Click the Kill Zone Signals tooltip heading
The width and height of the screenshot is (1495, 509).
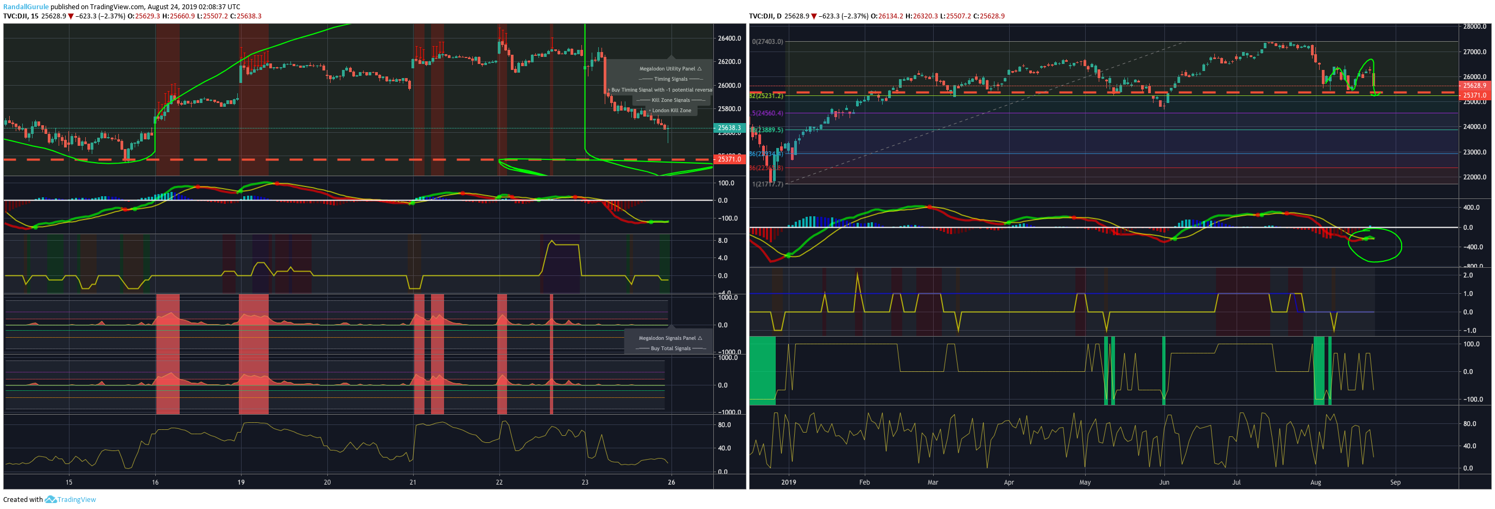(x=670, y=100)
